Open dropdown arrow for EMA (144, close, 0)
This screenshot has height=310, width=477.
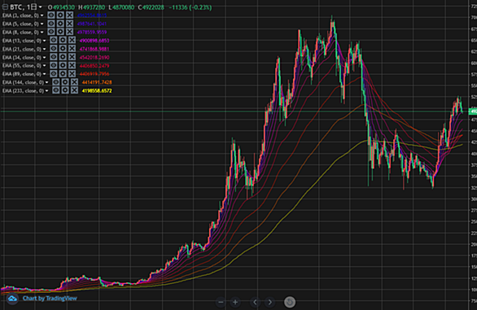click(47, 82)
